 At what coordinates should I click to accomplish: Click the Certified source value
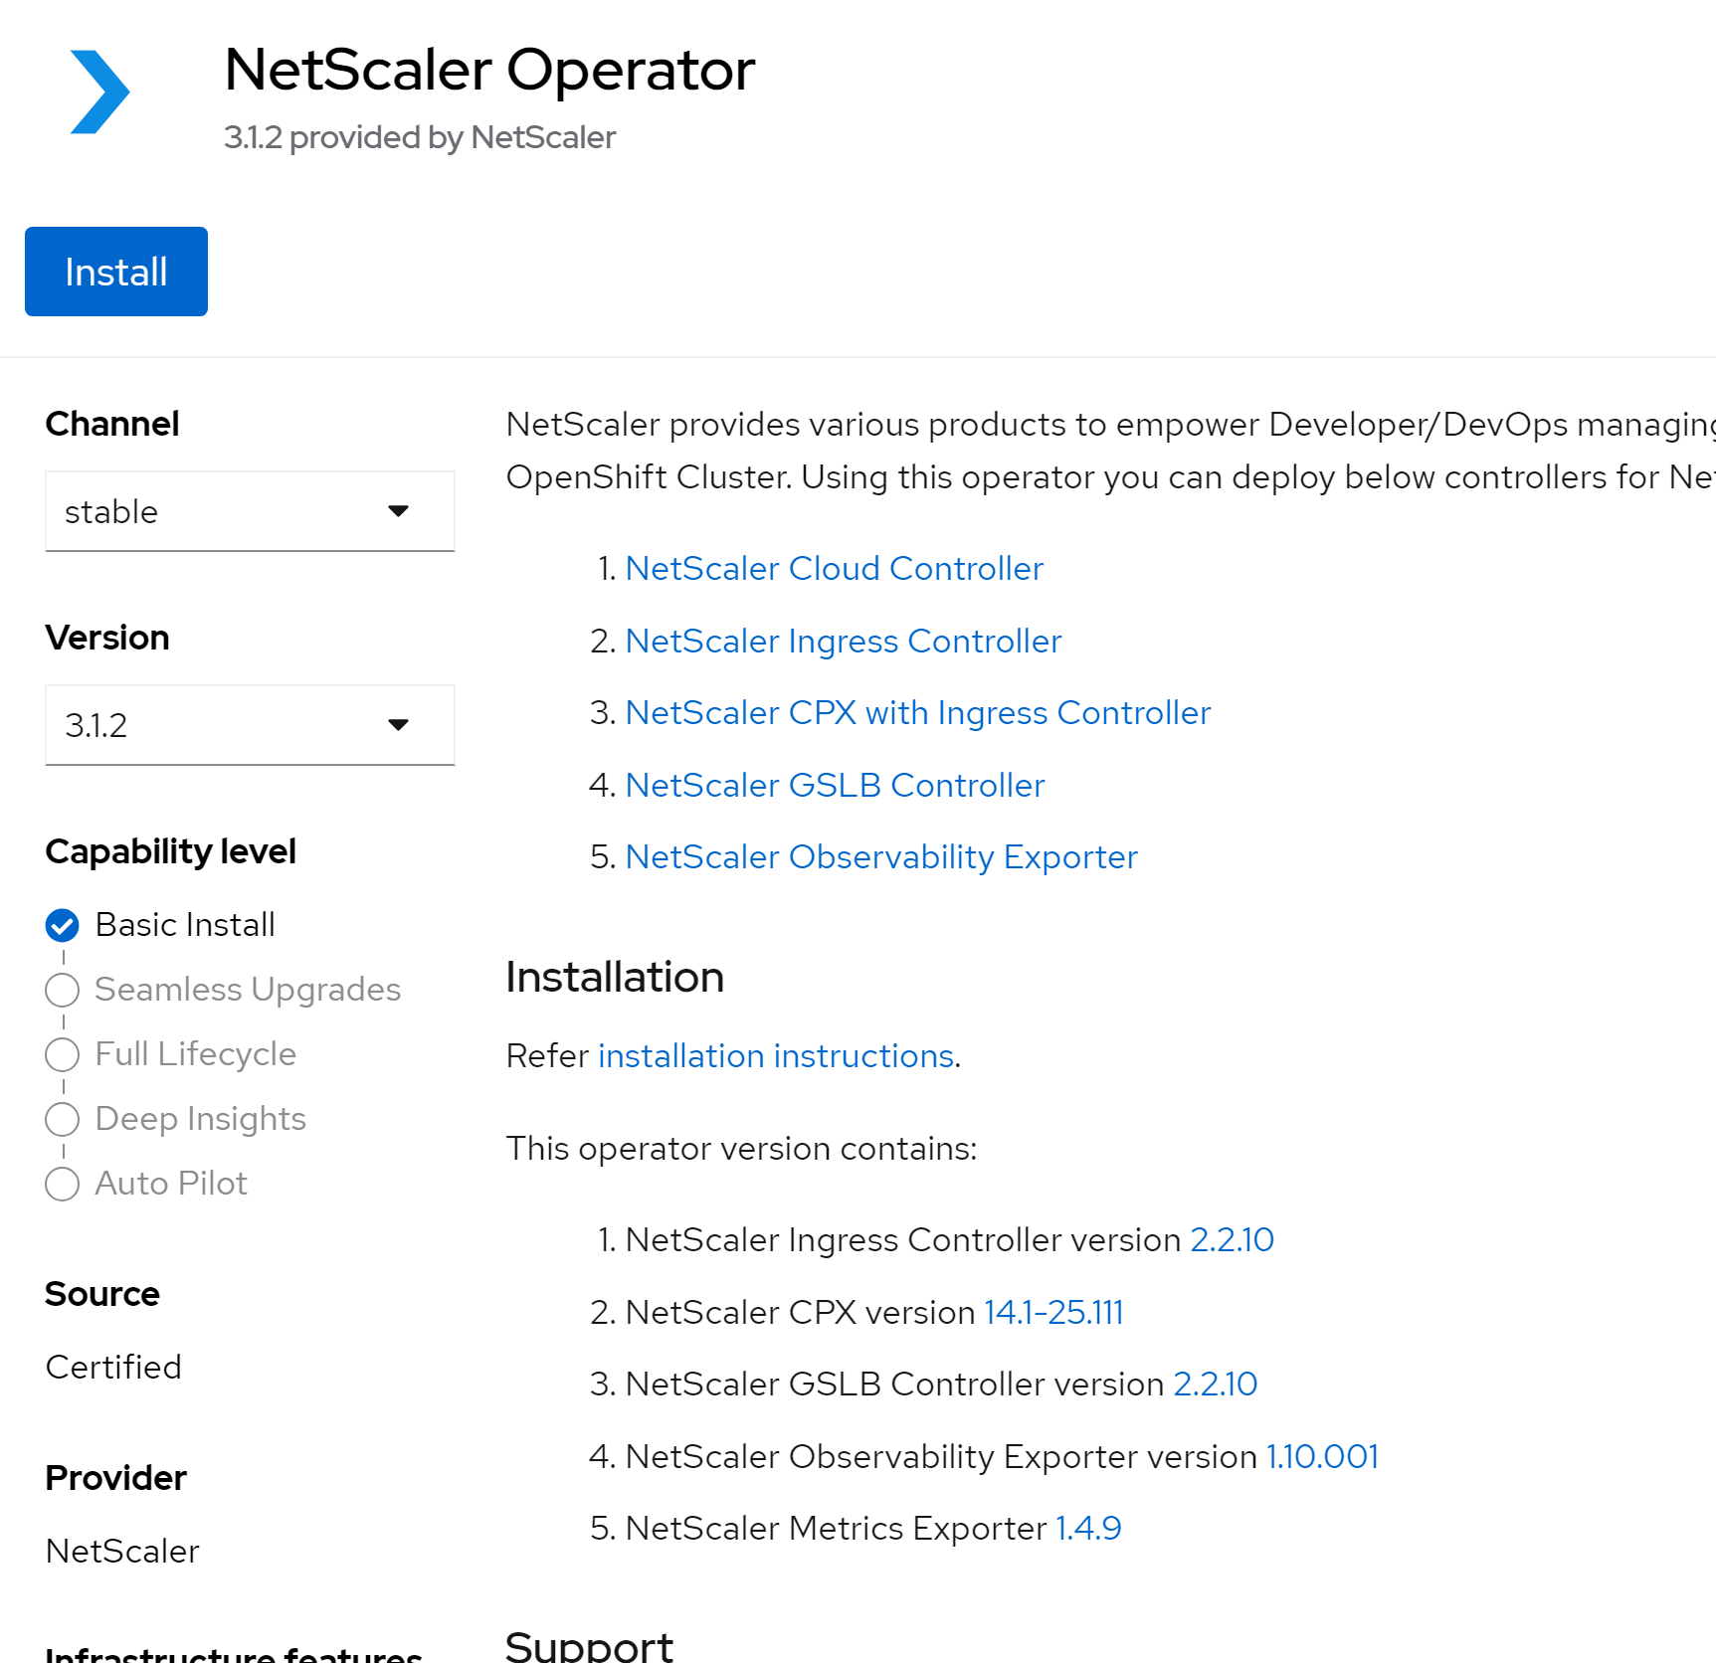(x=113, y=1368)
